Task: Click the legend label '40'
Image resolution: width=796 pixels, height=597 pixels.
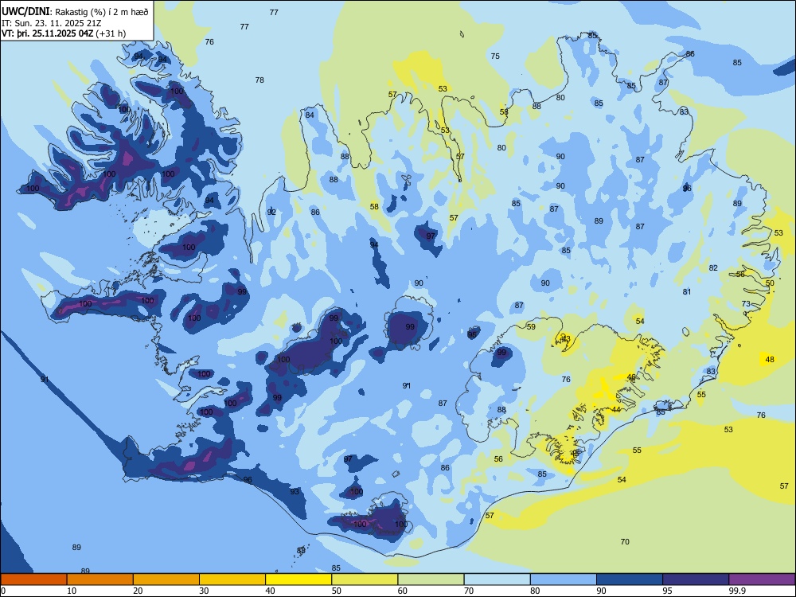Action: point(270,591)
